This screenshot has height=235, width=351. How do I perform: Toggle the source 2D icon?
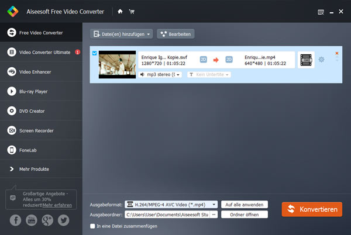pyautogui.click(x=203, y=60)
